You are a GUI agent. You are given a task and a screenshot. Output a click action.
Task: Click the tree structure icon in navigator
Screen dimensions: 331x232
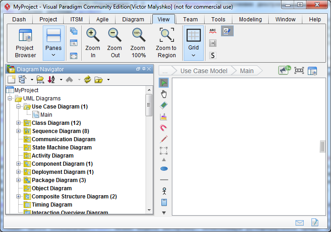pyautogui.click(x=23, y=79)
